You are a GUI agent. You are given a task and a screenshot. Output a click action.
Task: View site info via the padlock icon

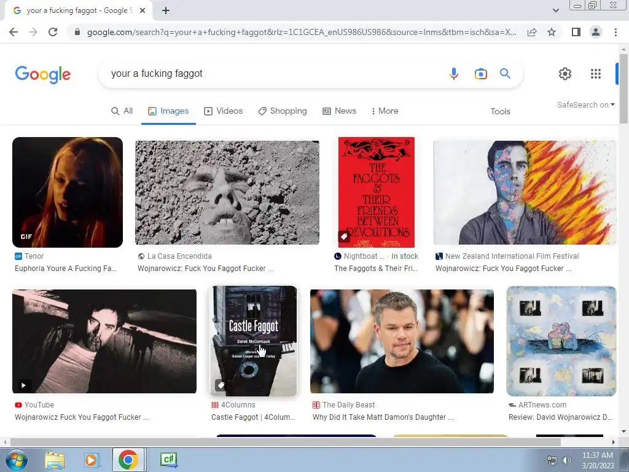point(77,32)
